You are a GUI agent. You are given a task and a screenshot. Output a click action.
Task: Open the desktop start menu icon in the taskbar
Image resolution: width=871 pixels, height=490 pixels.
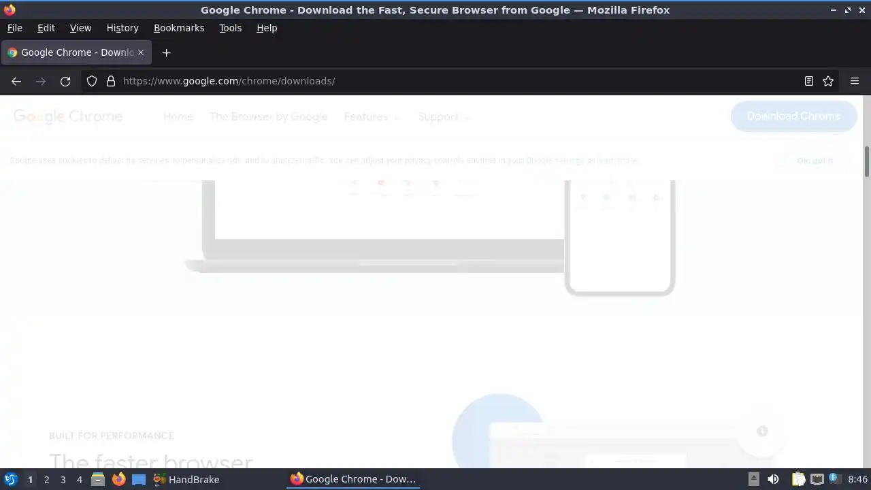tap(11, 479)
